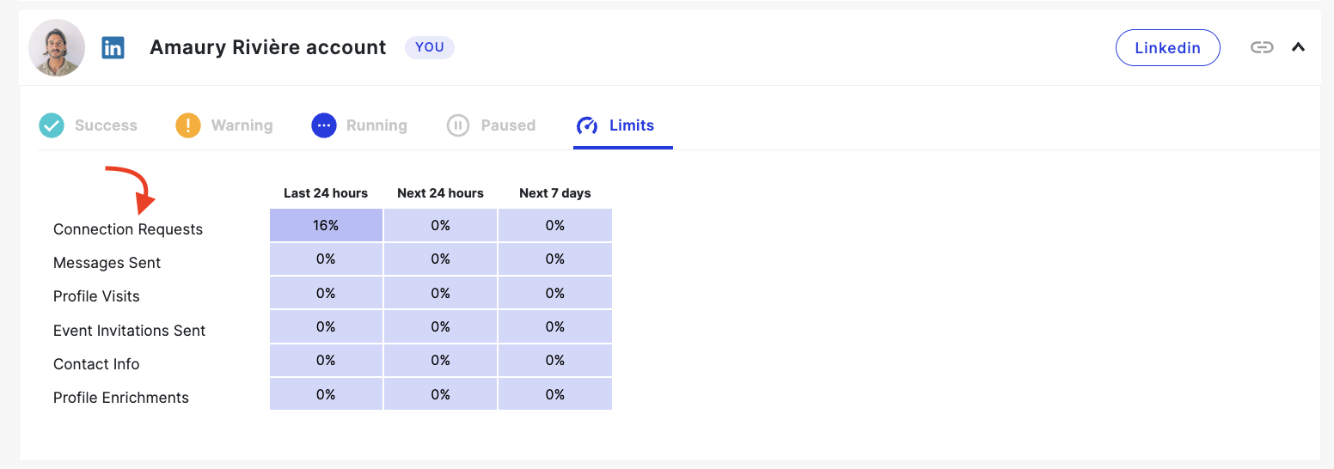
Task: Click the chain link icon
Action: (x=1261, y=47)
